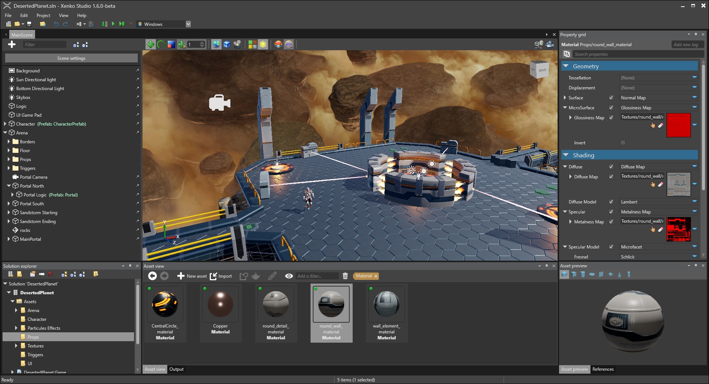Click the red Glossiness Map texture swatch

tap(678, 126)
